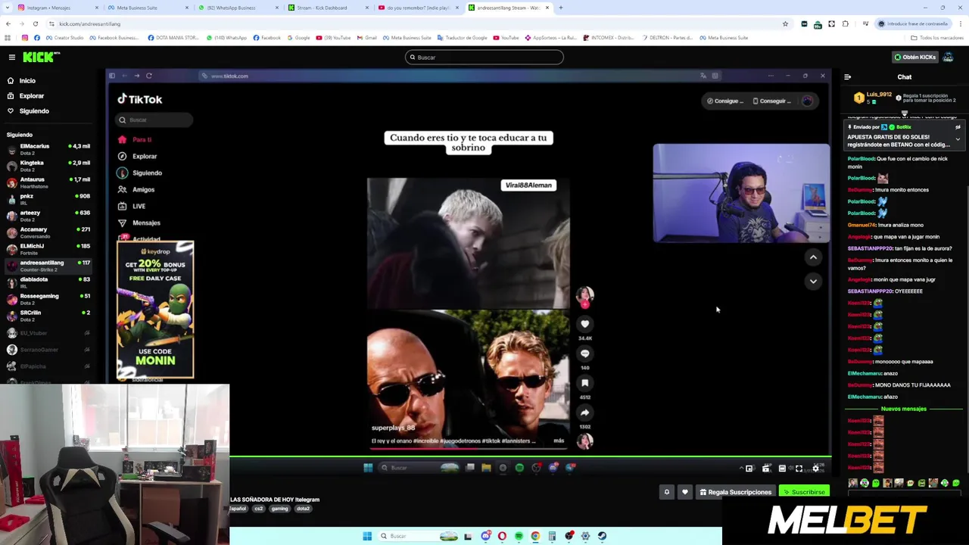The width and height of the screenshot is (969, 545).
Task: Click the Obtén KICKs button
Action: 915,58
